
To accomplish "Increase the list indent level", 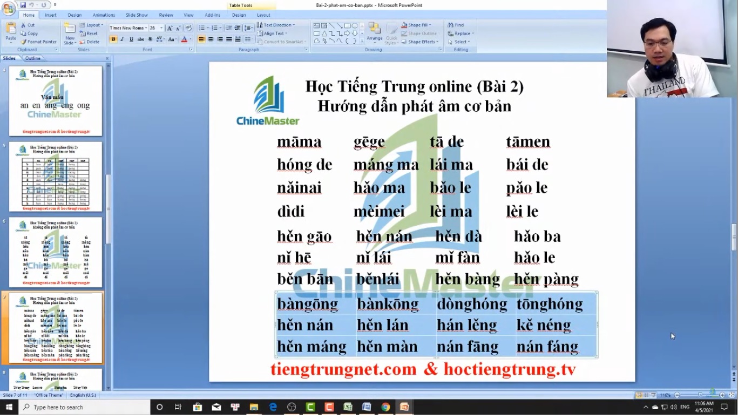I will 238,28.
